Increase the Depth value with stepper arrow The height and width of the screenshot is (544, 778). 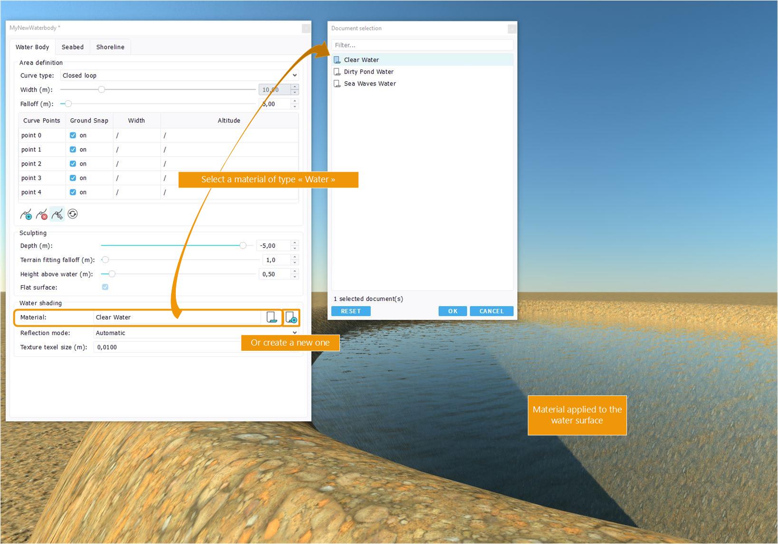[x=295, y=243]
